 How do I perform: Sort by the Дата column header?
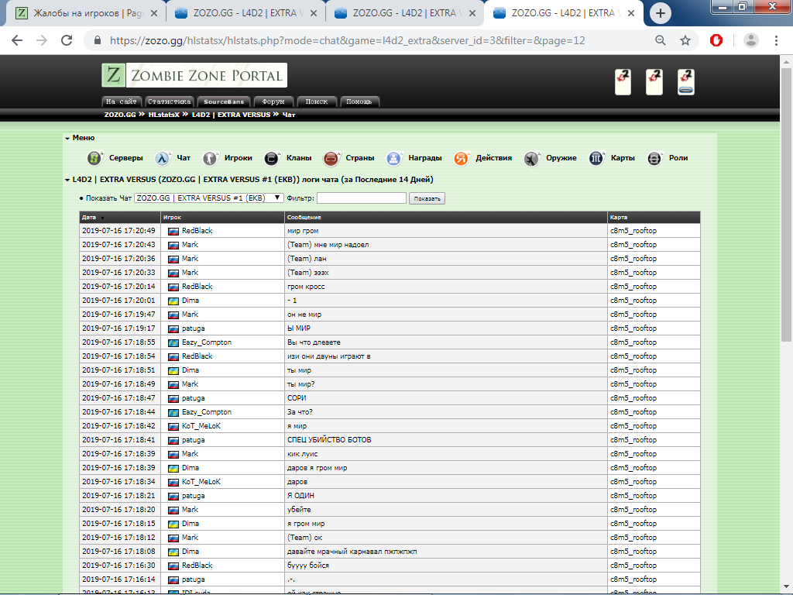pos(89,218)
